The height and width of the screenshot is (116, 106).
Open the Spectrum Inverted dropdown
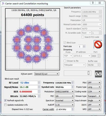click(64, 101)
